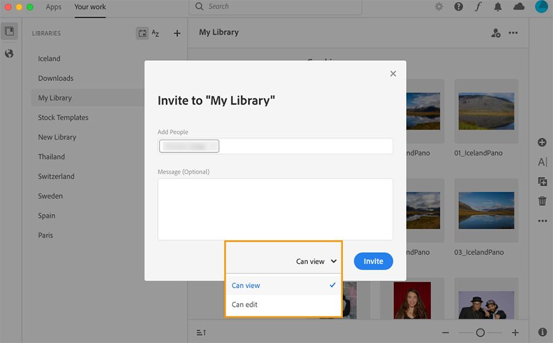Switch to the Your work tab
The image size is (553, 343).
(x=90, y=7)
